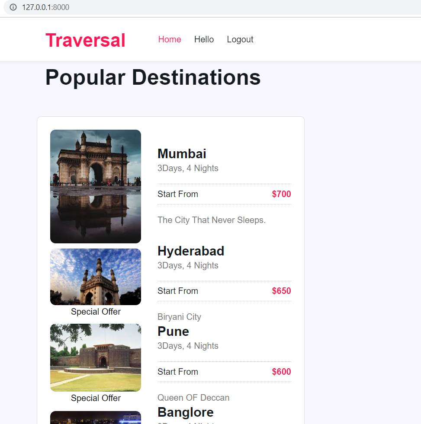Click the Hyderabad destination title
Viewport: 421px width, 424px height.
[191, 251]
